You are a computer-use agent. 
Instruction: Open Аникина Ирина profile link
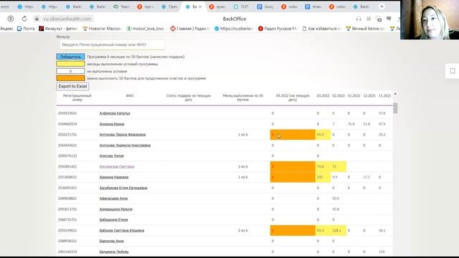[112, 124]
